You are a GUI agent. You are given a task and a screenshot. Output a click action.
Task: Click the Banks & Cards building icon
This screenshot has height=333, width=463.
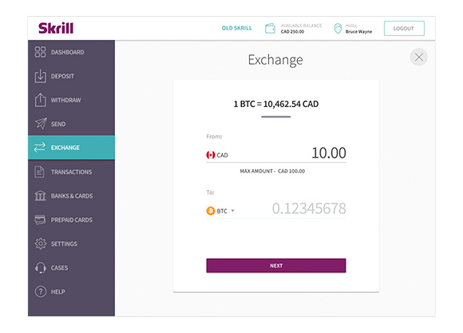point(40,196)
